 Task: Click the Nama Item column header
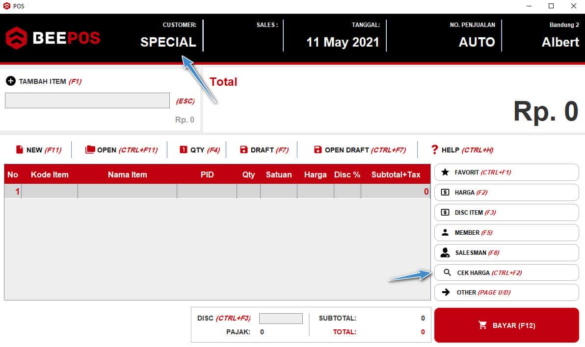(127, 174)
